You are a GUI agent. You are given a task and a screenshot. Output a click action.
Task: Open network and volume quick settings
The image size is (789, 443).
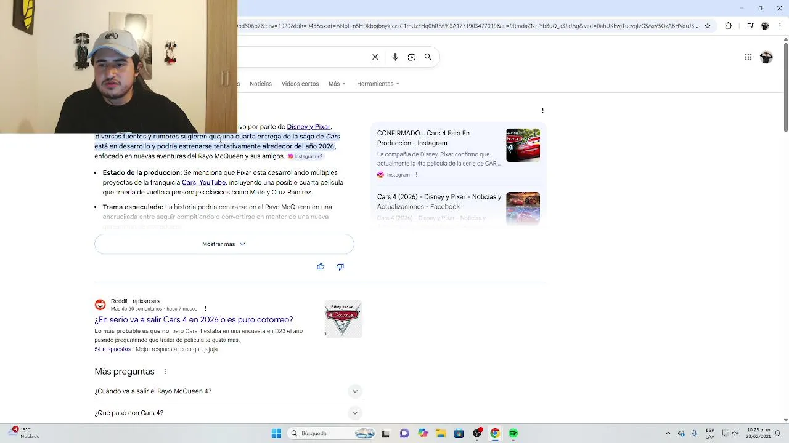point(730,433)
